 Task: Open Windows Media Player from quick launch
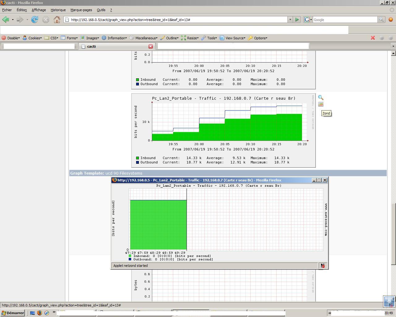point(47,313)
